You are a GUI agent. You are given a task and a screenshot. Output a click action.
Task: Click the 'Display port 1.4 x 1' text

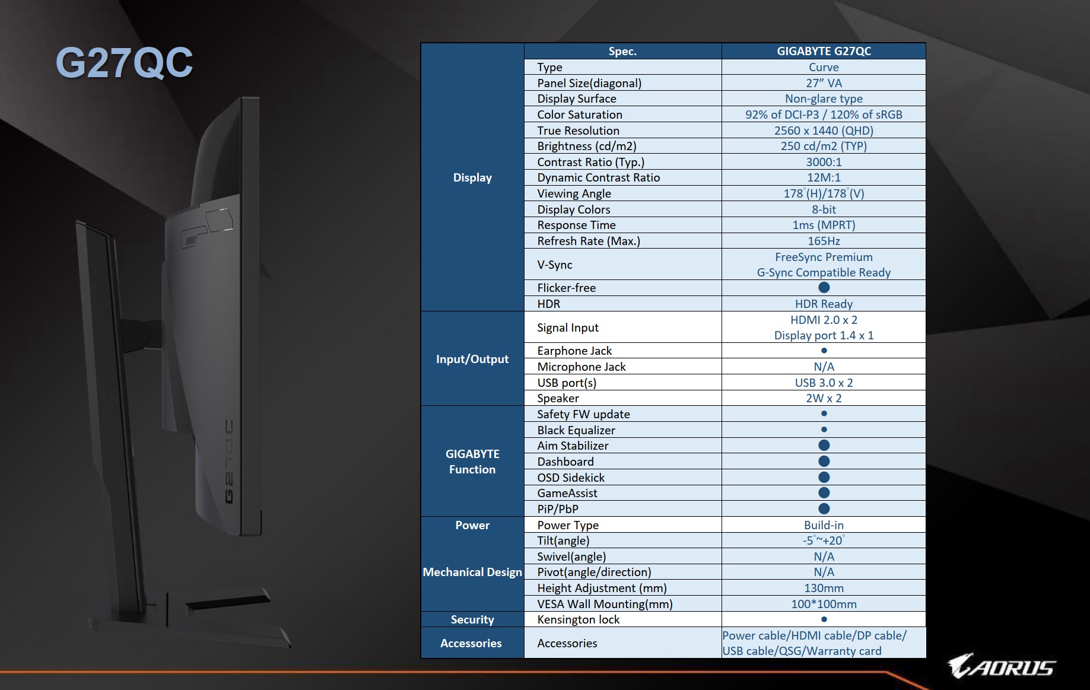coord(824,335)
